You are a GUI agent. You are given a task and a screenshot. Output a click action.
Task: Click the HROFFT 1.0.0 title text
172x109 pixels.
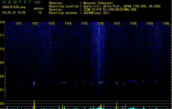point(22,2)
